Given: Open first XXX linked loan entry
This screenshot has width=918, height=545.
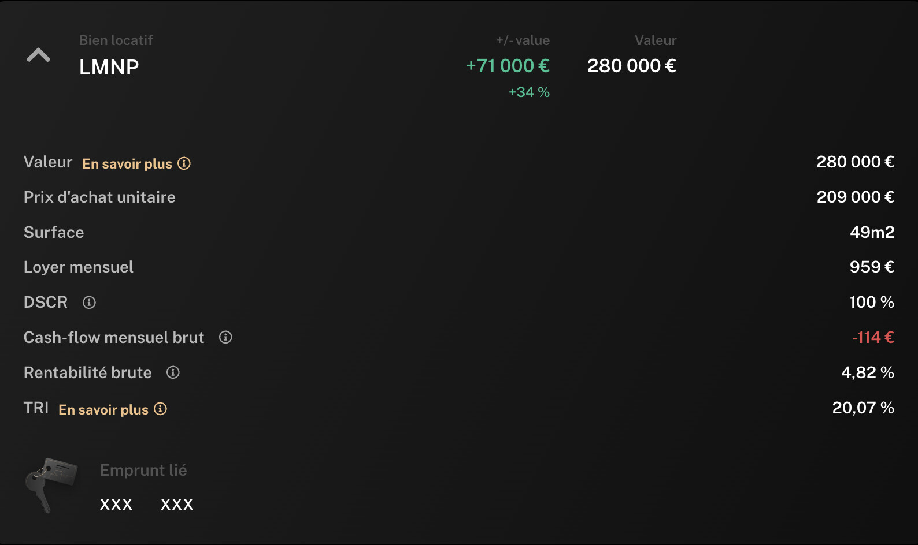Looking at the screenshot, I should click(x=116, y=505).
